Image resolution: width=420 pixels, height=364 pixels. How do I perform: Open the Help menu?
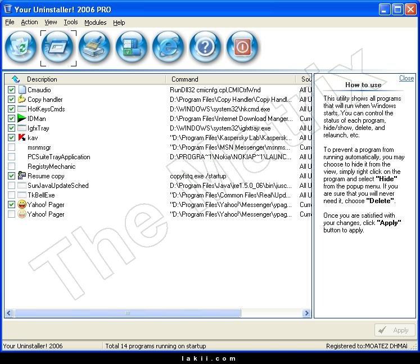[x=119, y=23]
